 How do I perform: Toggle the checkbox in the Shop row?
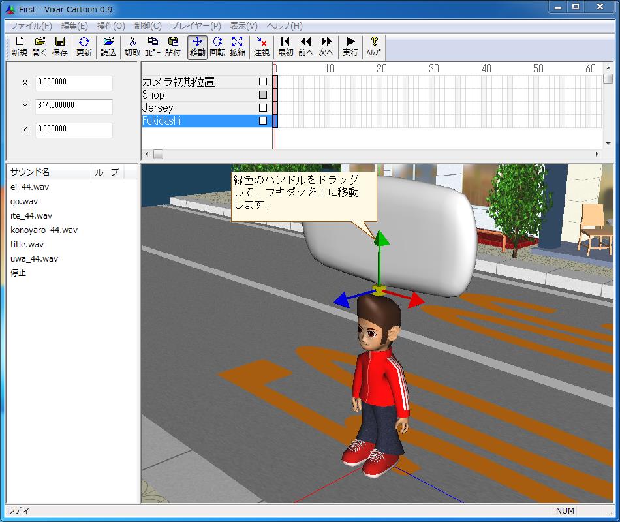point(263,95)
